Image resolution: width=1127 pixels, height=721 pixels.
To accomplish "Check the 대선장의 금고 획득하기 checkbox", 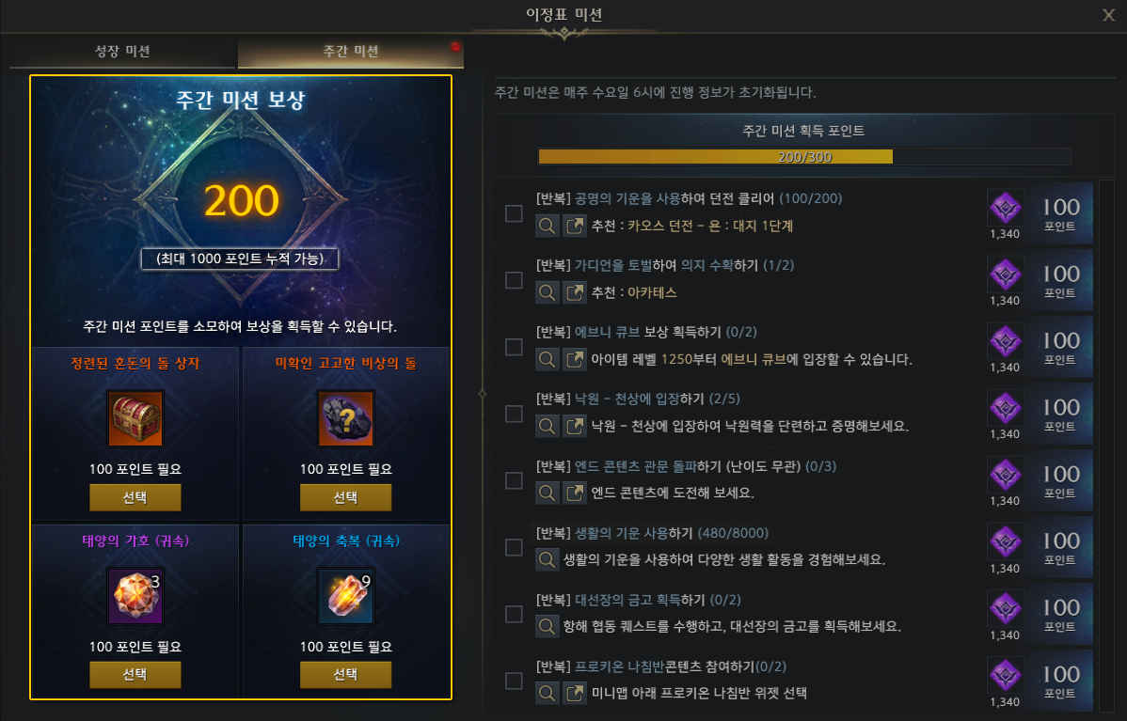I will (x=514, y=614).
